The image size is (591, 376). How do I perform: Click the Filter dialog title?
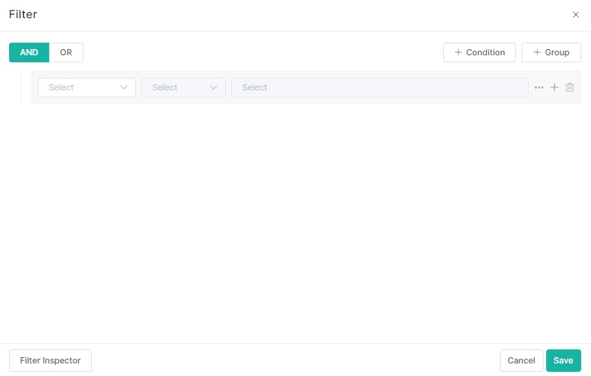[x=23, y=15]
